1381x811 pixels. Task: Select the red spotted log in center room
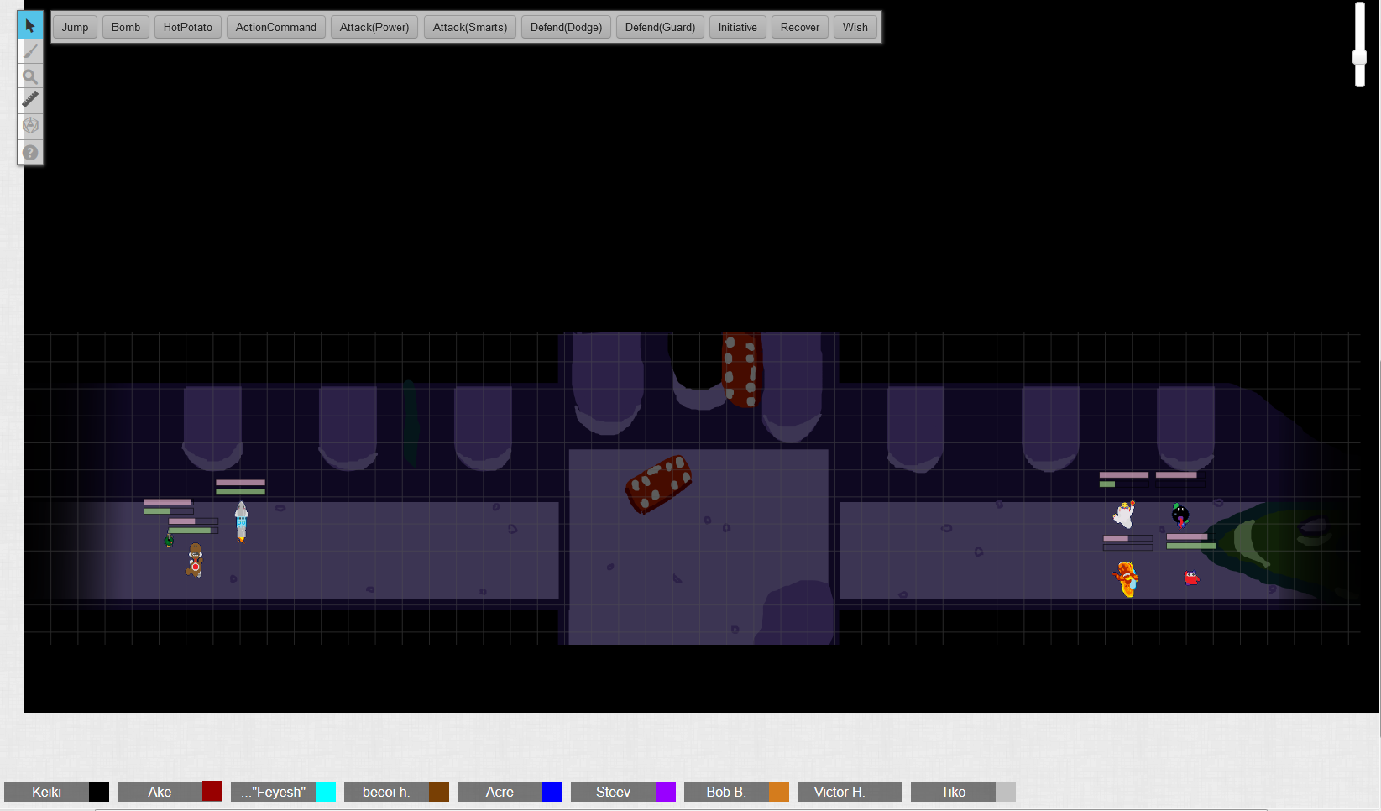tap(659, 484)
